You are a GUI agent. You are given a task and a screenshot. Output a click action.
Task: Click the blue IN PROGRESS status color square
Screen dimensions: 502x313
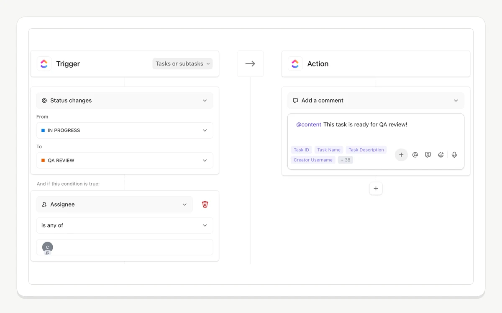tap(43, 131)
